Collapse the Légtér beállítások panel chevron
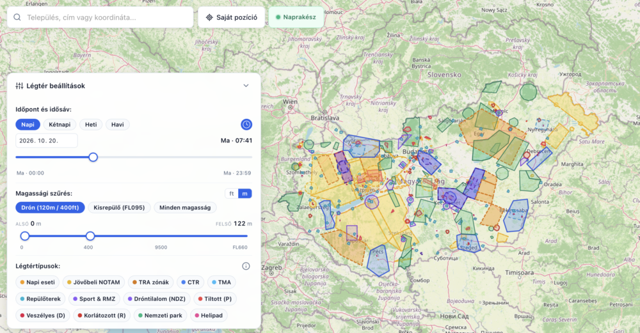Viewport: 640px width, 333px height. [x=246, y=86]
